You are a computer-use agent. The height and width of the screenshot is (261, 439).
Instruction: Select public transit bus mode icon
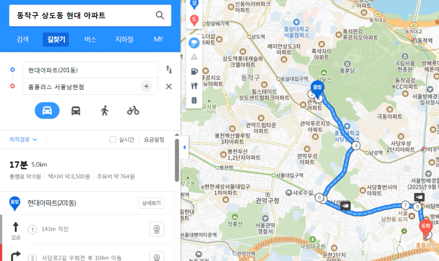point(76,111)
